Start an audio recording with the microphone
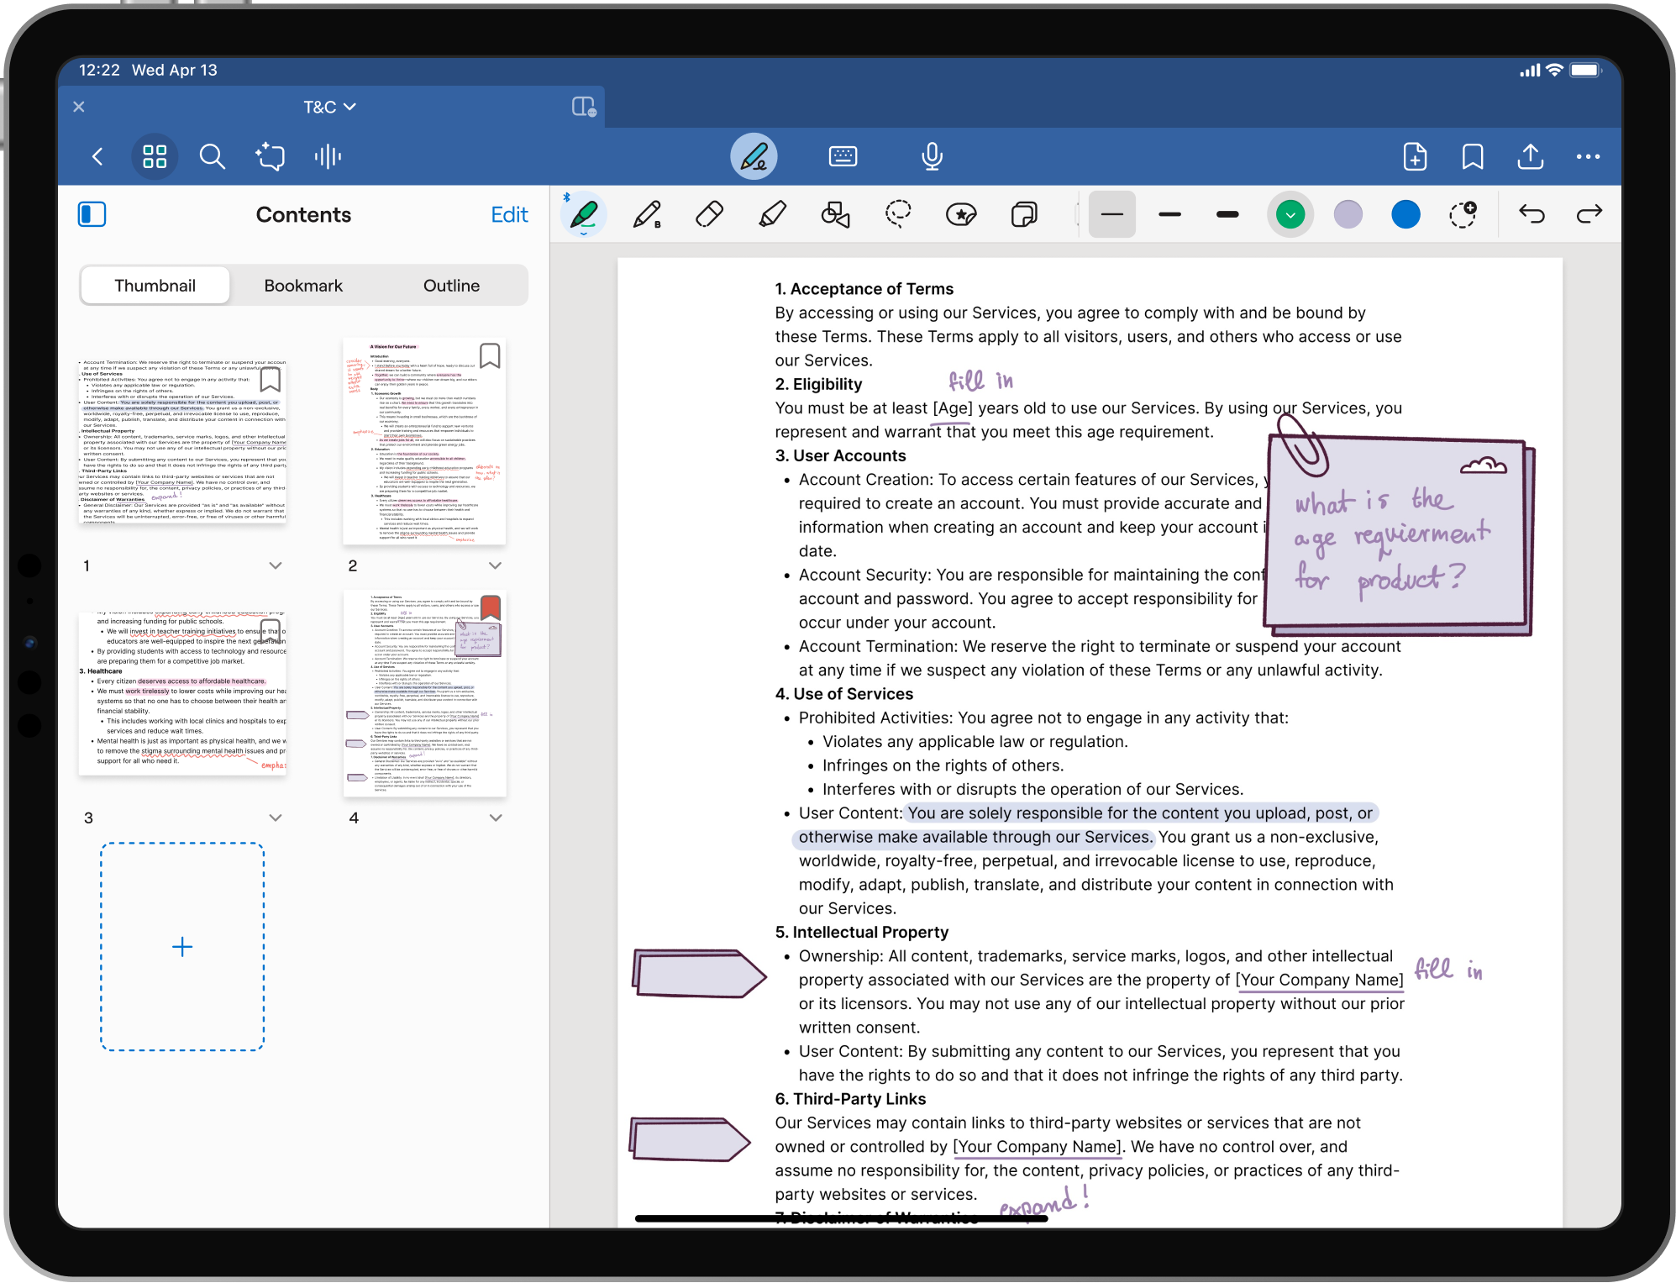 932,156
